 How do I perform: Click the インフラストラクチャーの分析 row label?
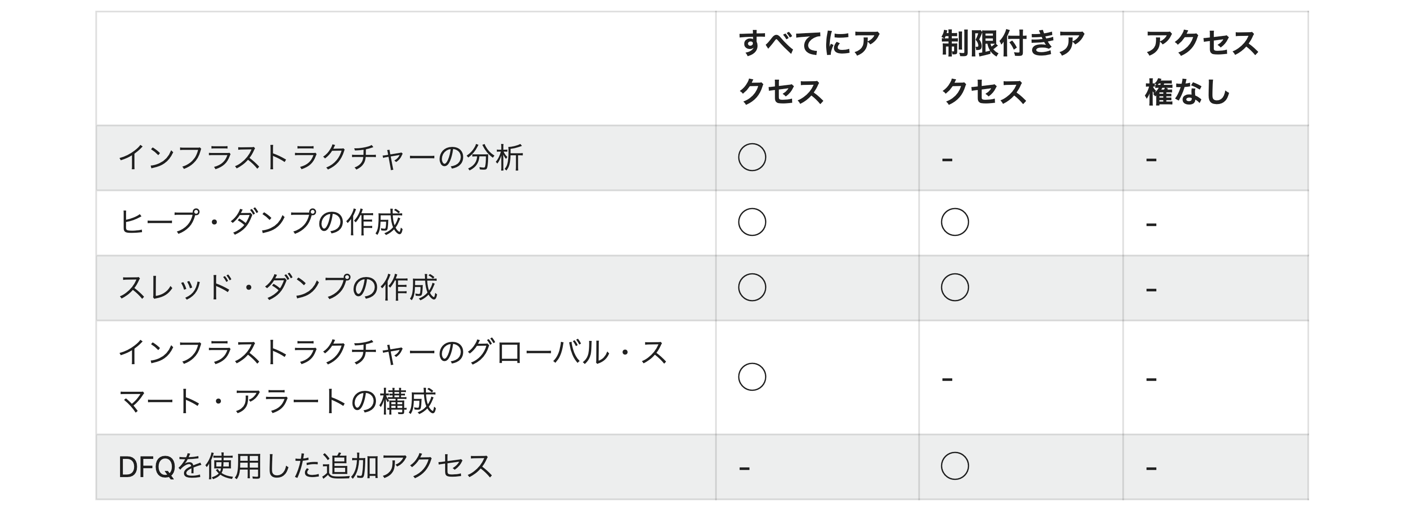pos(320,158)
